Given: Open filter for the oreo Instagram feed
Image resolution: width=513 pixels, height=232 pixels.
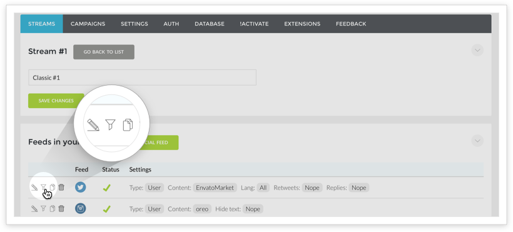Looking at the screenshot, I should pos(44,208).
